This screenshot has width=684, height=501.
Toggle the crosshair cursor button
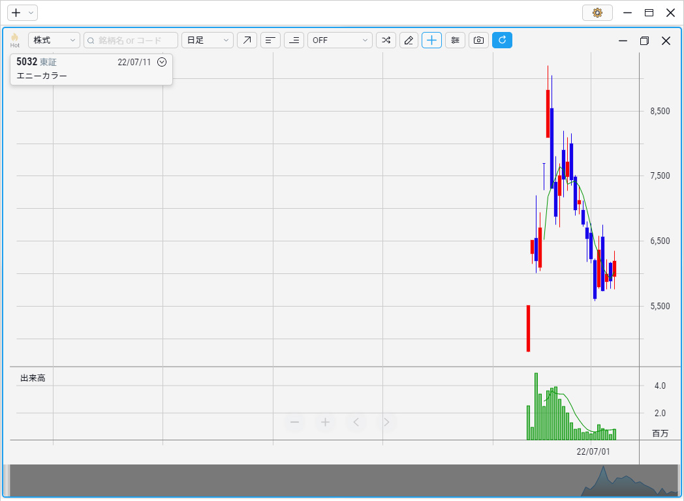[x=431, y=40]
